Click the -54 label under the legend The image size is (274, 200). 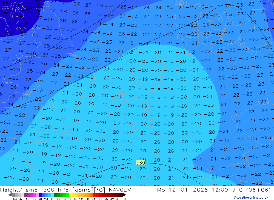click(x=14, y=199)
